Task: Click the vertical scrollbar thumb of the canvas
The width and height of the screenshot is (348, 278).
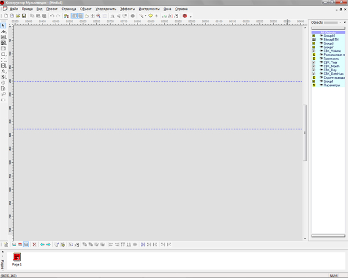Action: click(304, 133)
